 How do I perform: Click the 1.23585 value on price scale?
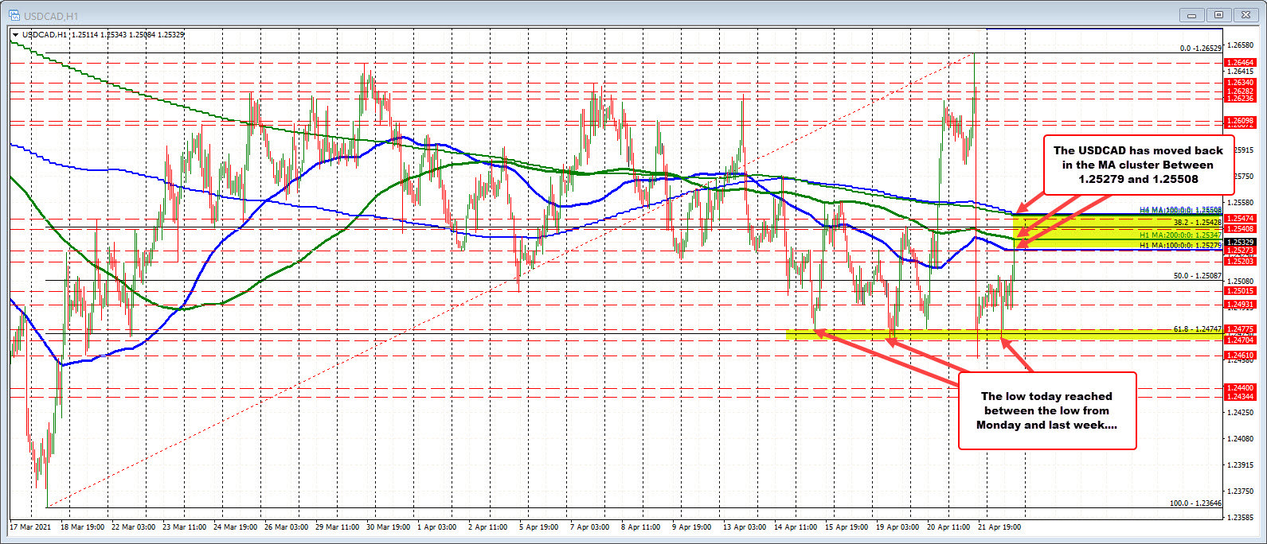(1242, 517)
